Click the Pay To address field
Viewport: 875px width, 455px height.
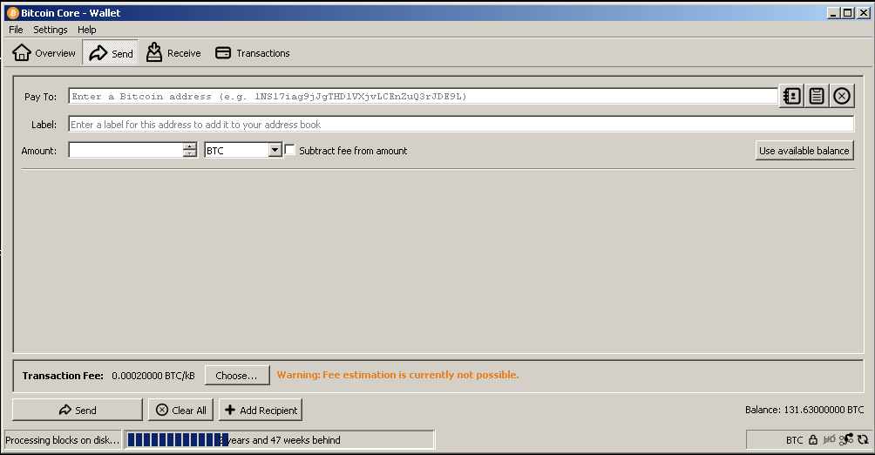pos(423,96)
